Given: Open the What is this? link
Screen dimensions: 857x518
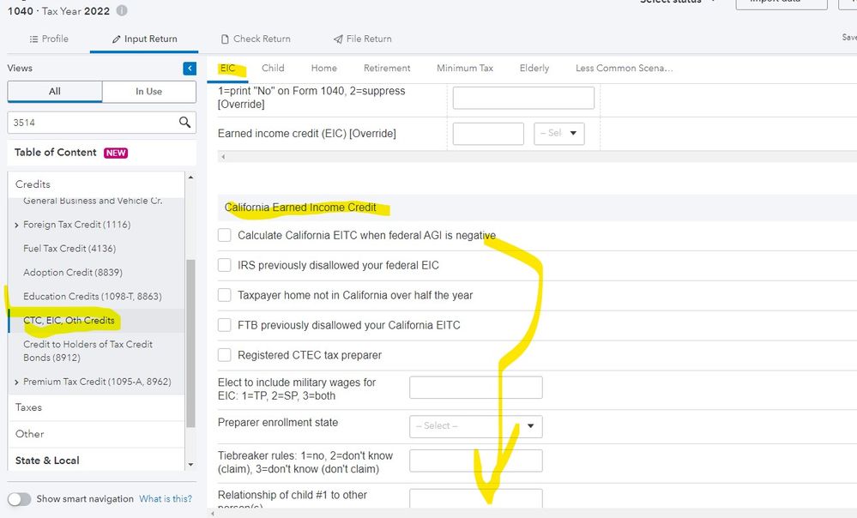Looking at the screenshot, I should [166, 499].
